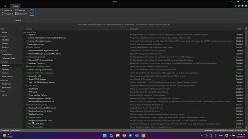Select the Toolbar ribbon tab
This screenshot has height=139, width=248.
(x=15, y=6)
